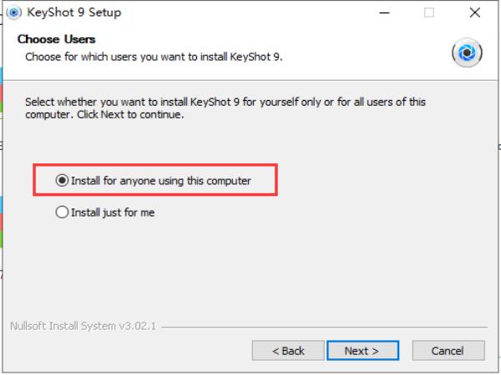The width and height of the screenshot is (501, 375).
Task: Click the "Install for anyone using this computer" label
Action: point(161,180)
